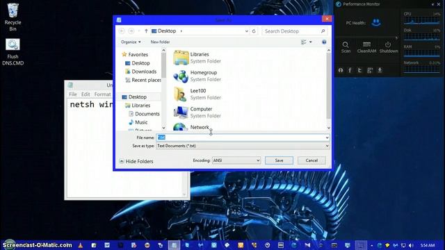
Task: Choose an encoding from the Encoding dropdown
Action: coord(236,160)
